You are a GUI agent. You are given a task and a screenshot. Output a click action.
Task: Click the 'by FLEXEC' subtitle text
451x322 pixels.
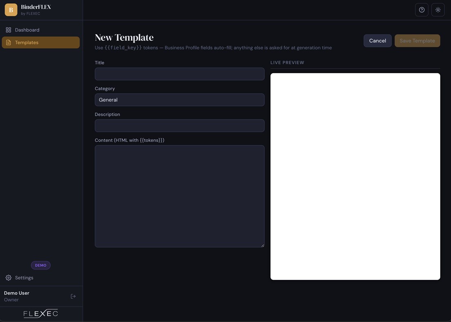(31, 14)
